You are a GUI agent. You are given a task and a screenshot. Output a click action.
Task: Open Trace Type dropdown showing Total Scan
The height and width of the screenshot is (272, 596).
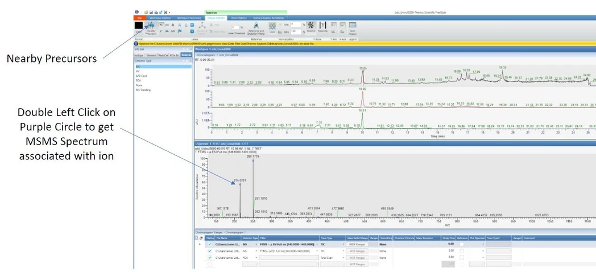[343, 258]
